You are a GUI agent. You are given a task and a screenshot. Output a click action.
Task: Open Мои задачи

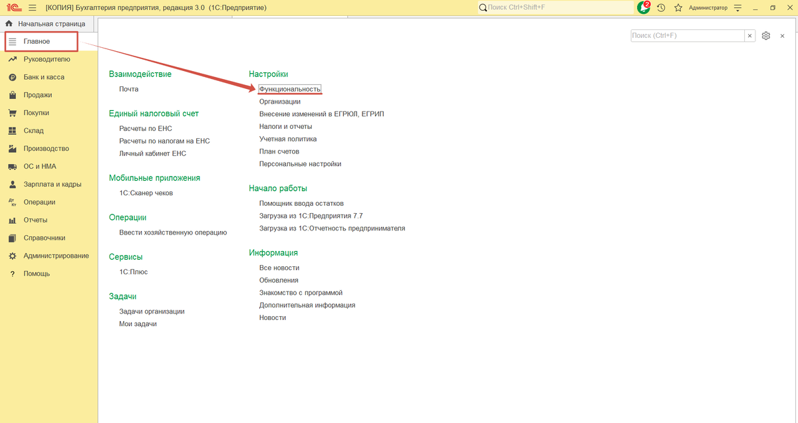(x=138, y=324)
